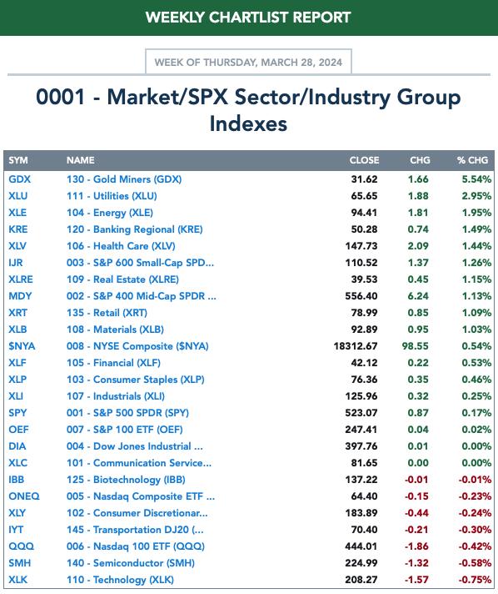Open the 105 - Financial (XLF) chart
498x594 pixels.
pos(113,363)
